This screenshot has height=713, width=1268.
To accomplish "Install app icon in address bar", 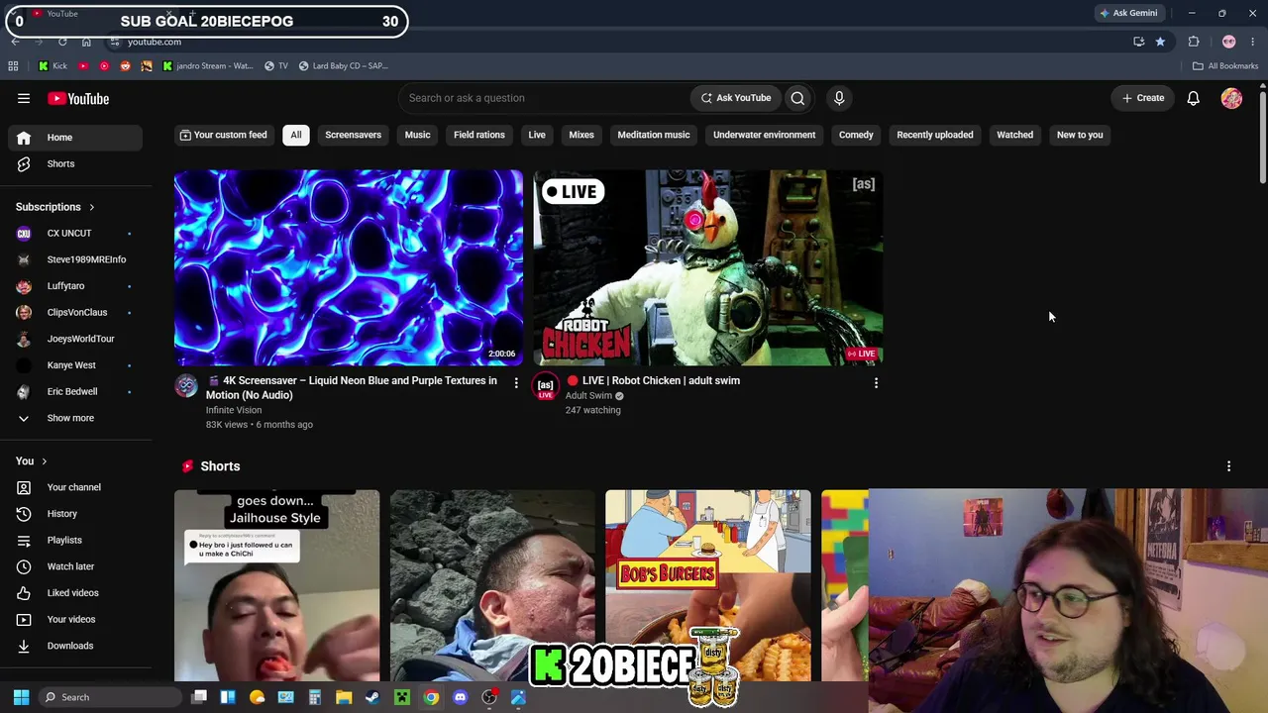I will point(1139,42).
